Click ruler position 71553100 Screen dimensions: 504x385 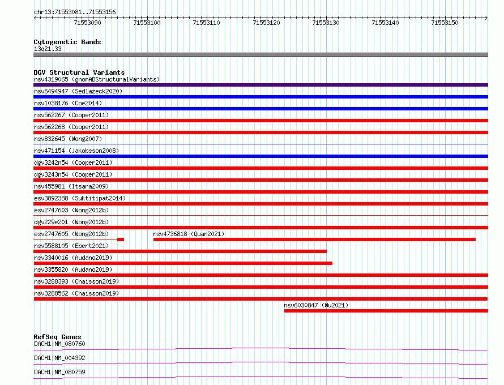[x=147, y=23]
